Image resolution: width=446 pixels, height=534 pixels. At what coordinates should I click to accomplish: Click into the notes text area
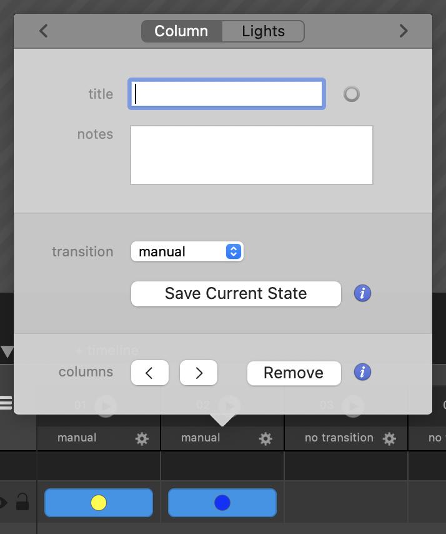pyautogui.click(x=251, y=155)
